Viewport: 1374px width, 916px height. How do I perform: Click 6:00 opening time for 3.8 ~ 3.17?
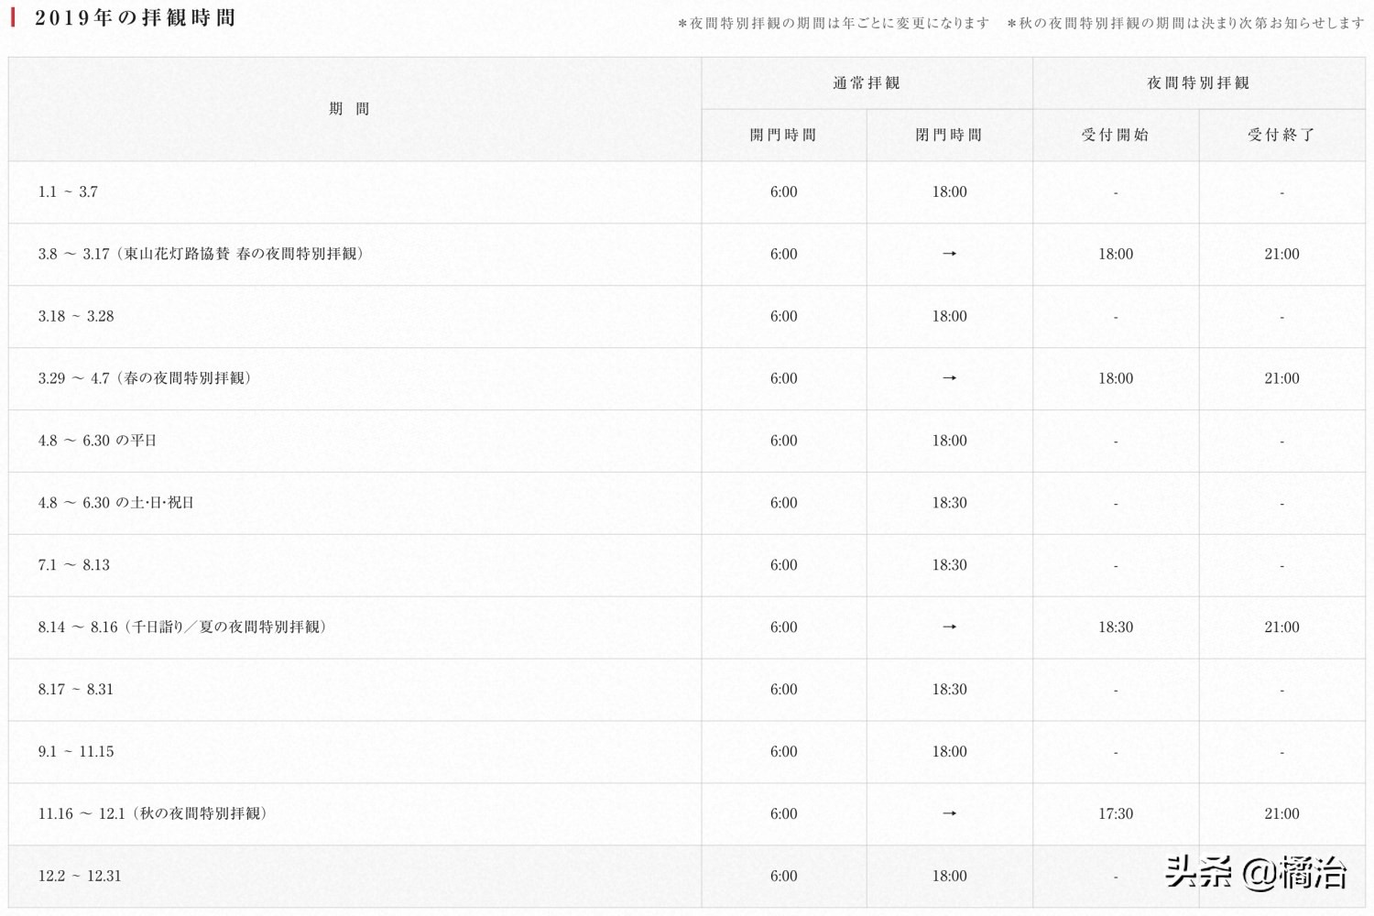(784, 255)
